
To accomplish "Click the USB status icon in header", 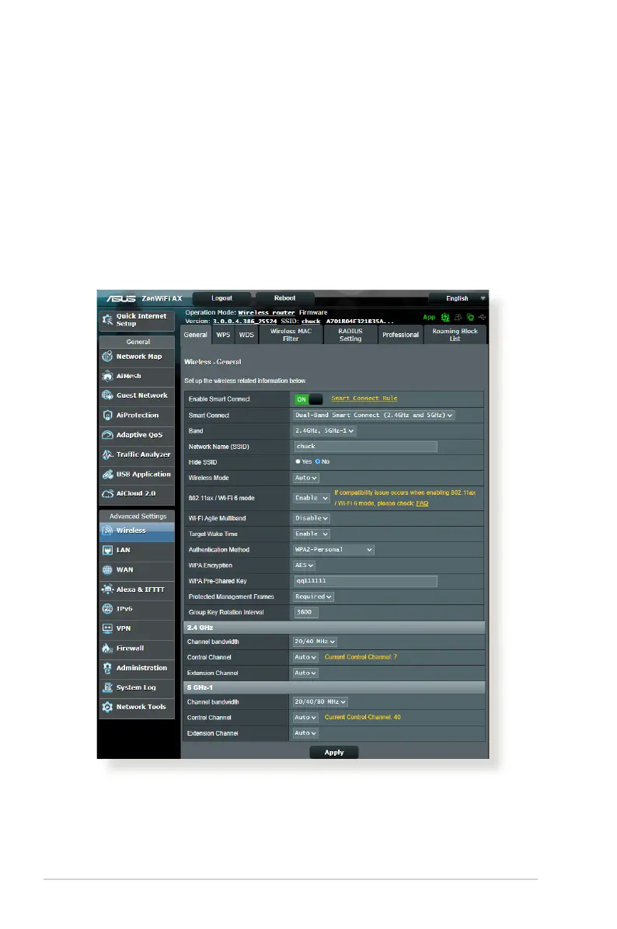I will [482, 318].
